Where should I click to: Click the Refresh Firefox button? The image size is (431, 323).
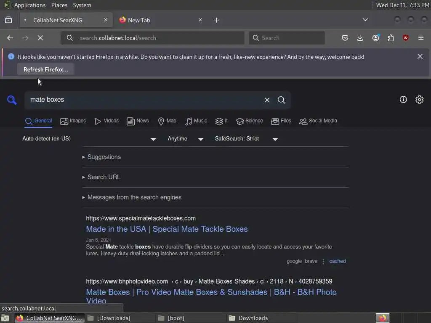[x=46, y=69]
